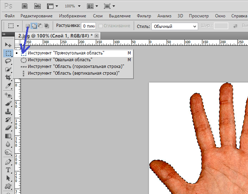Select the Clone Stamp tool
The width and height of the screenshot is (248, 194).
click(x=8, y=112)
